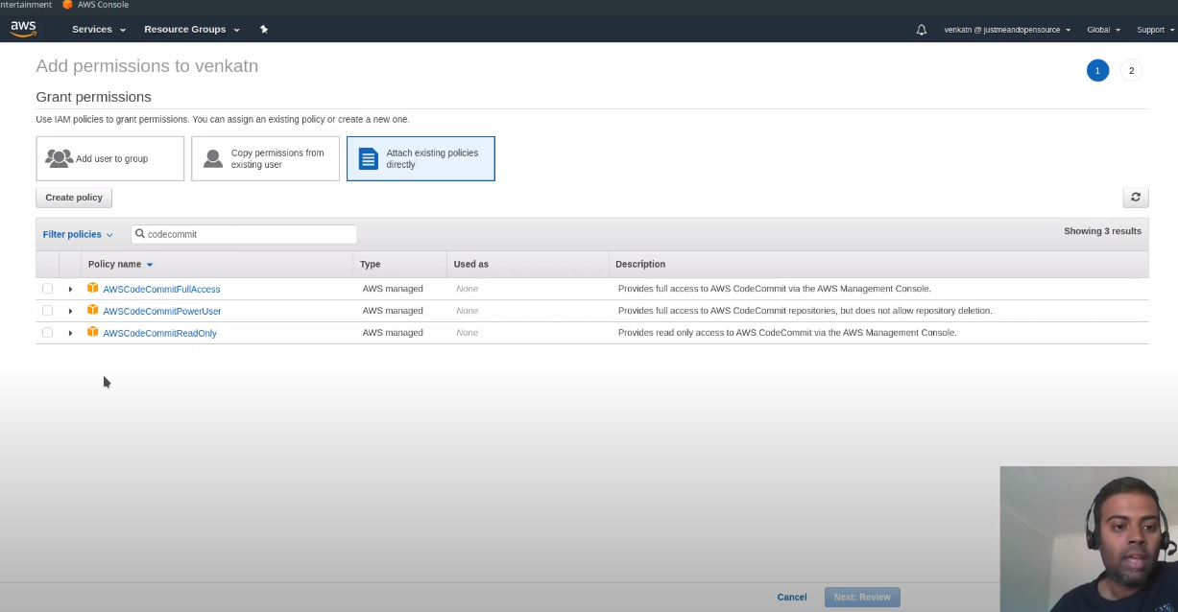Click the ReadOnly policy description text

click(787, 333)
